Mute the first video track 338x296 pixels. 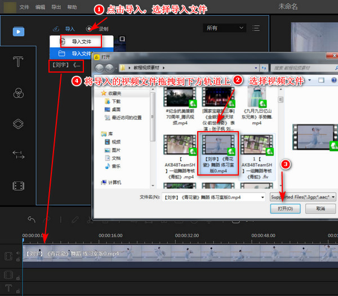coord(18,253)
